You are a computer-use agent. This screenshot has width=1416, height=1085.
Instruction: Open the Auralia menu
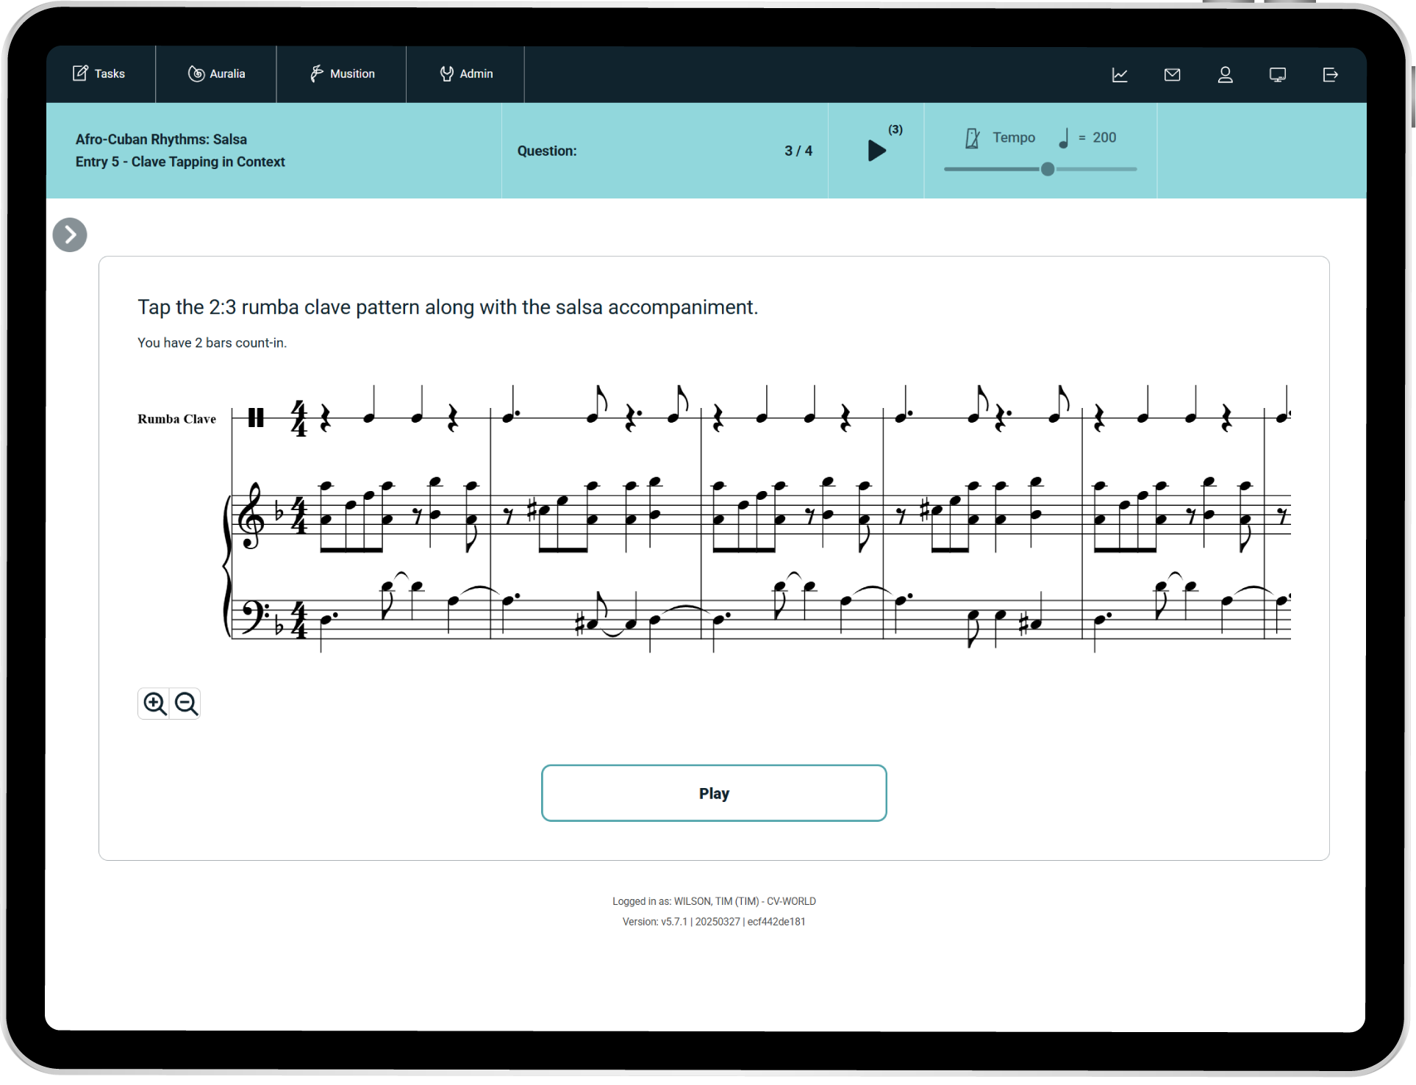point(216,74)
